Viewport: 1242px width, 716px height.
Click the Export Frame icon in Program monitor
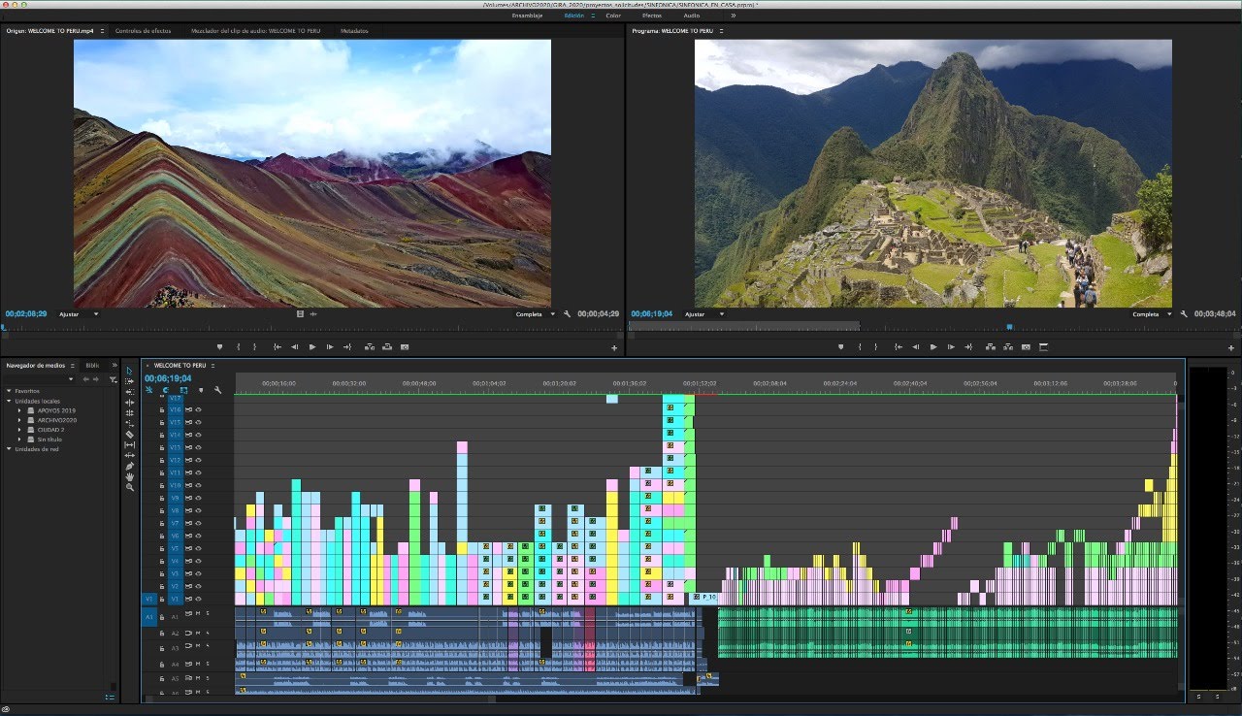(1025, 346)
